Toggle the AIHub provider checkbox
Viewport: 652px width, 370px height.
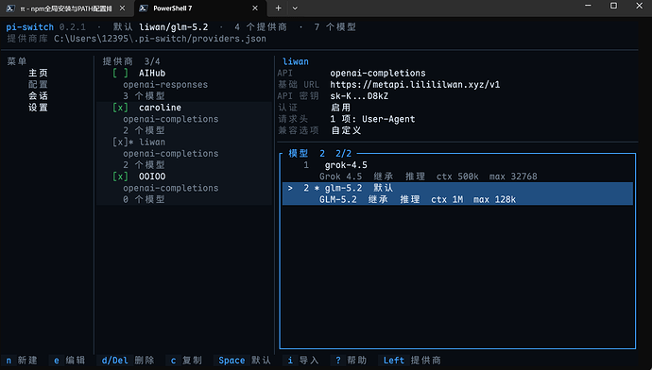pos(120,73)
